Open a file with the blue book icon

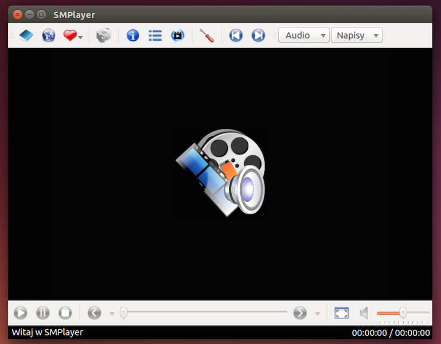click(26, 36)
